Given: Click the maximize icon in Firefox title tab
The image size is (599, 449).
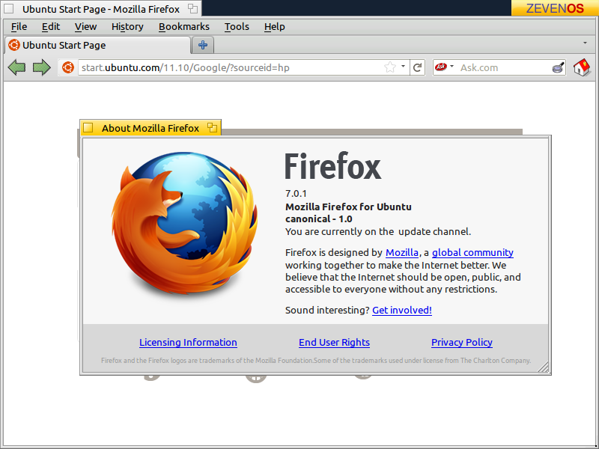Looking at the screenshot, I should 193,8.
